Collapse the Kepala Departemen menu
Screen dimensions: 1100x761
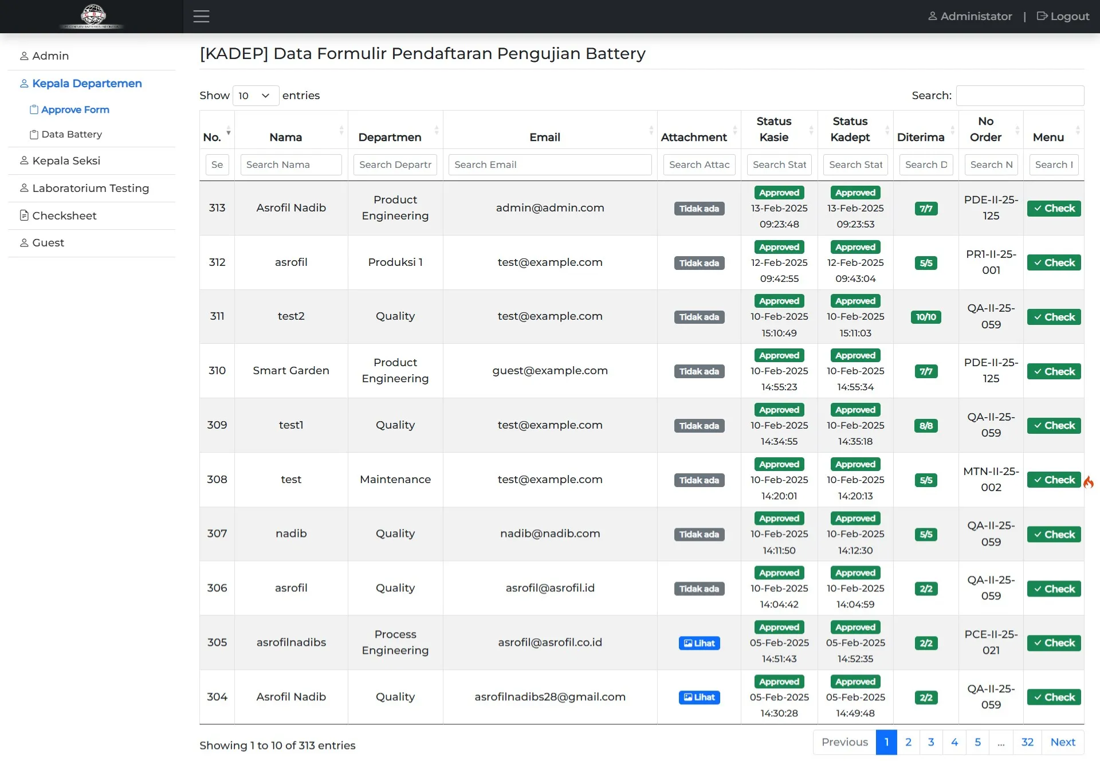click(x=92, y=84)
